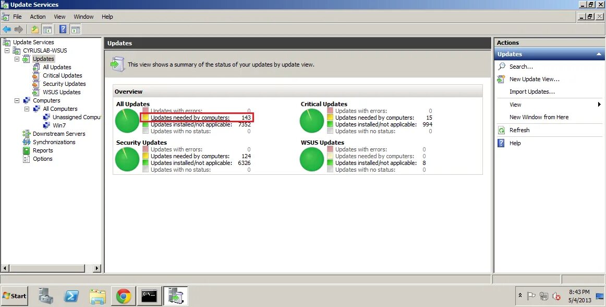Show hidden tray icons arrow
Image resolution: width=606 pixels, height=307 pixels.
tap(520, 296)
